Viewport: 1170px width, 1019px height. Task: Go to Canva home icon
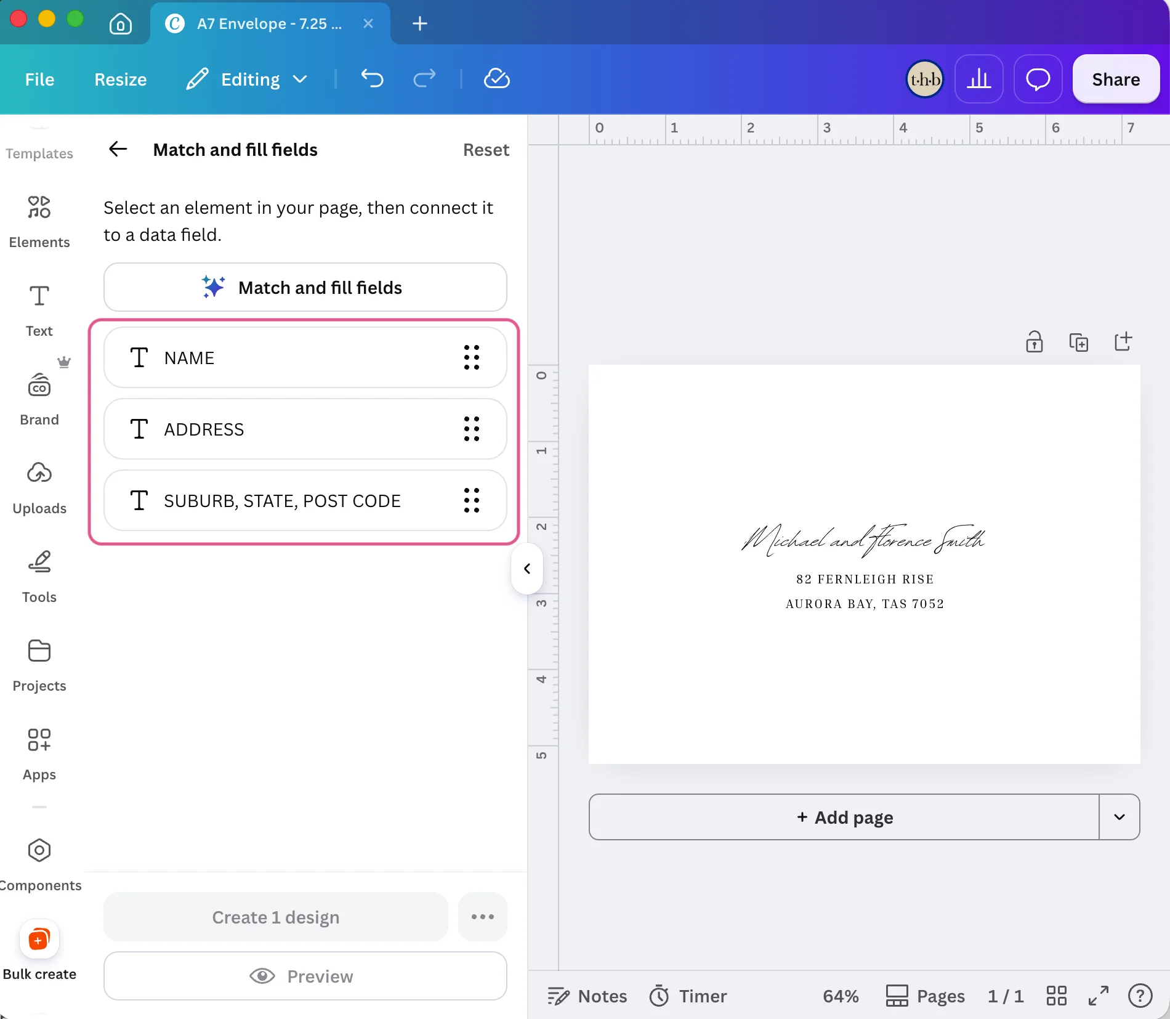121,23
